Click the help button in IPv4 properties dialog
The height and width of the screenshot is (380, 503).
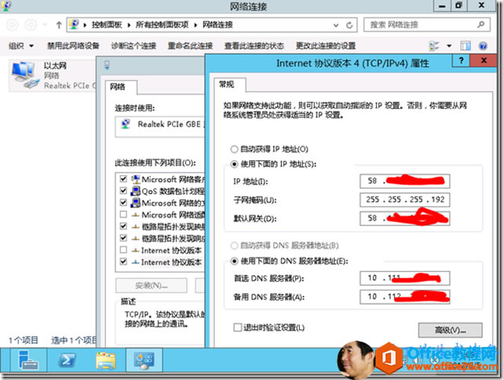pos(461,60)
